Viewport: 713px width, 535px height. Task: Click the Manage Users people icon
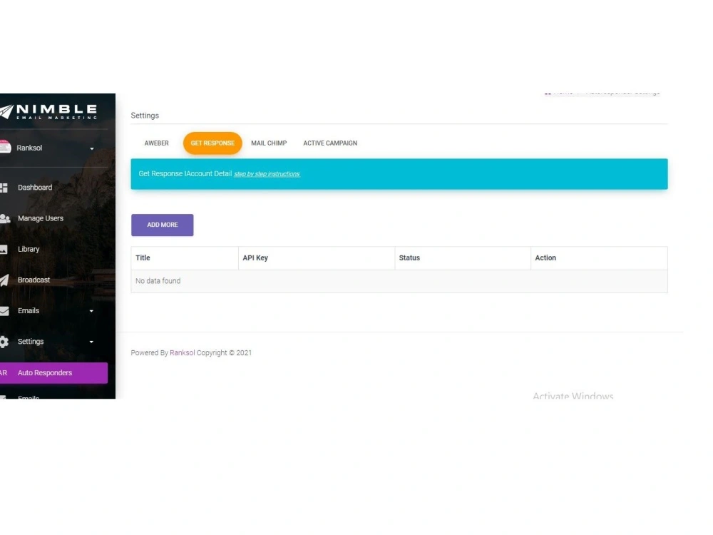pos(5,218)
